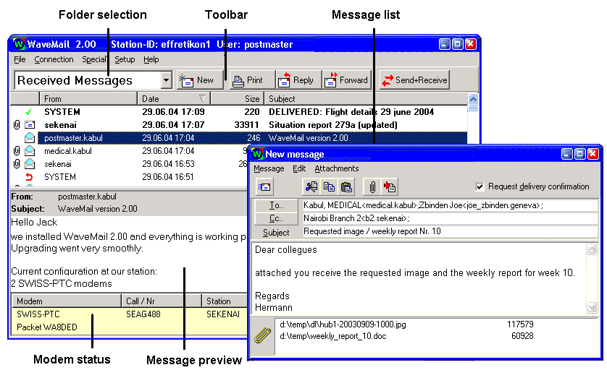
Task: Open the Help menu
Action: click(x=151, y=59)
